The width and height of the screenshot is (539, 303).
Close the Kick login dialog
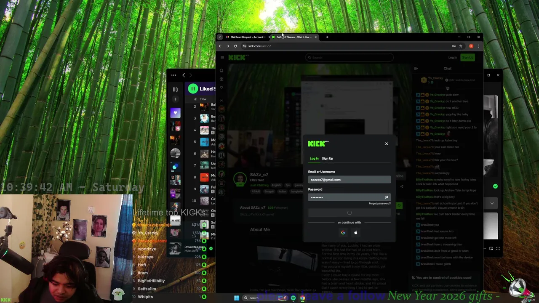click(386, 144)
